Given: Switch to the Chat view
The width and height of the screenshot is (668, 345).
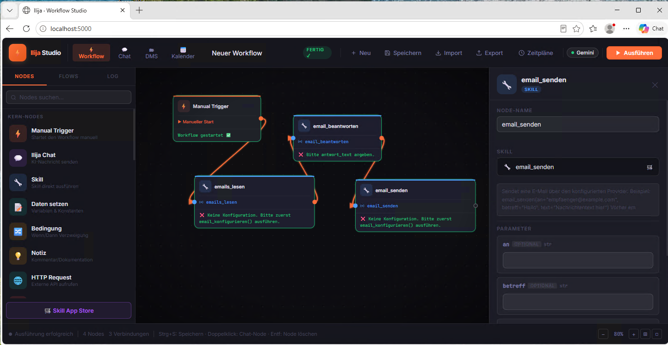Looking at the screenshot, I should tap(124, 53).
